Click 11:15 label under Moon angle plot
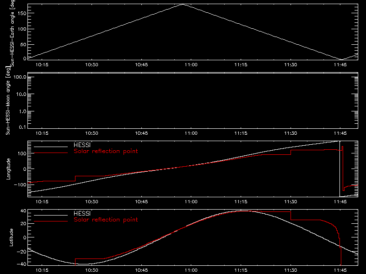Image resolution: width=366 pixels, height=274 pixels. pyautogui.click(x=241, y=133)
